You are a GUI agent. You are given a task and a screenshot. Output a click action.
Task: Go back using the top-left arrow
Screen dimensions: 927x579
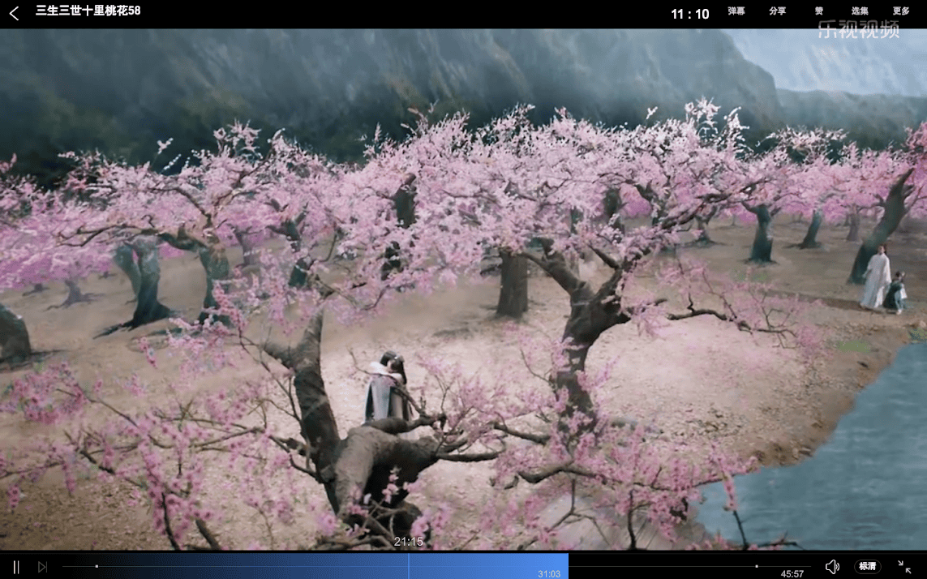pyautogui.click(x=14, y=13)
